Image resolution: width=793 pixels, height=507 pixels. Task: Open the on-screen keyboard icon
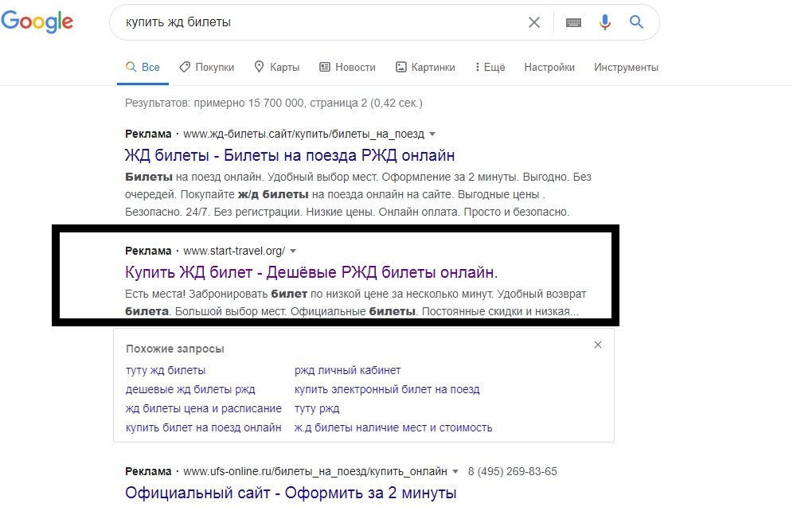[x=573, y=22]
